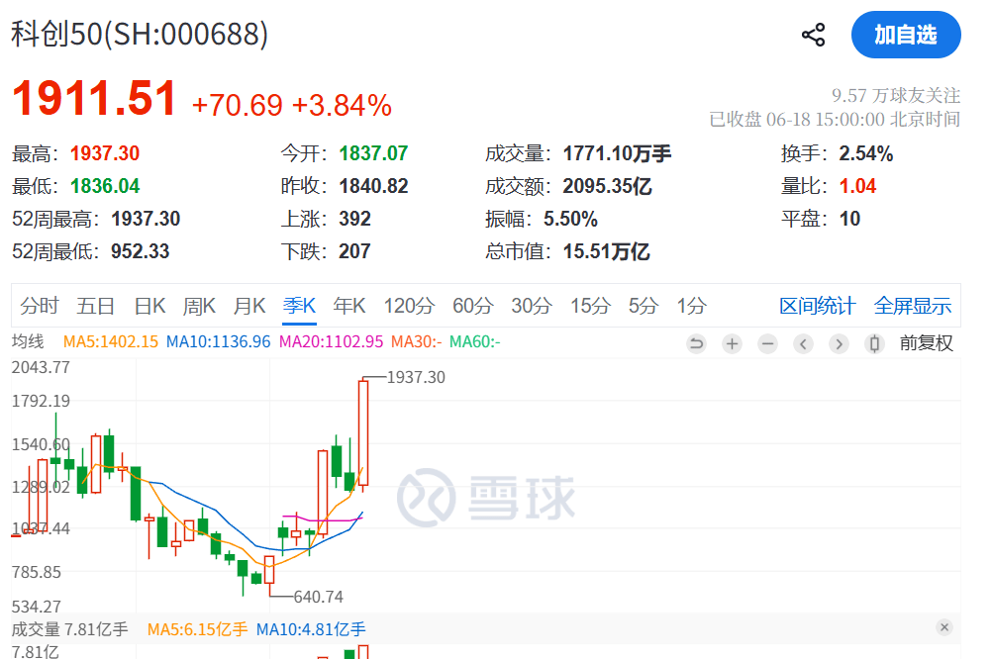Click 成交量 value 1771.10万手

(617, 153)
